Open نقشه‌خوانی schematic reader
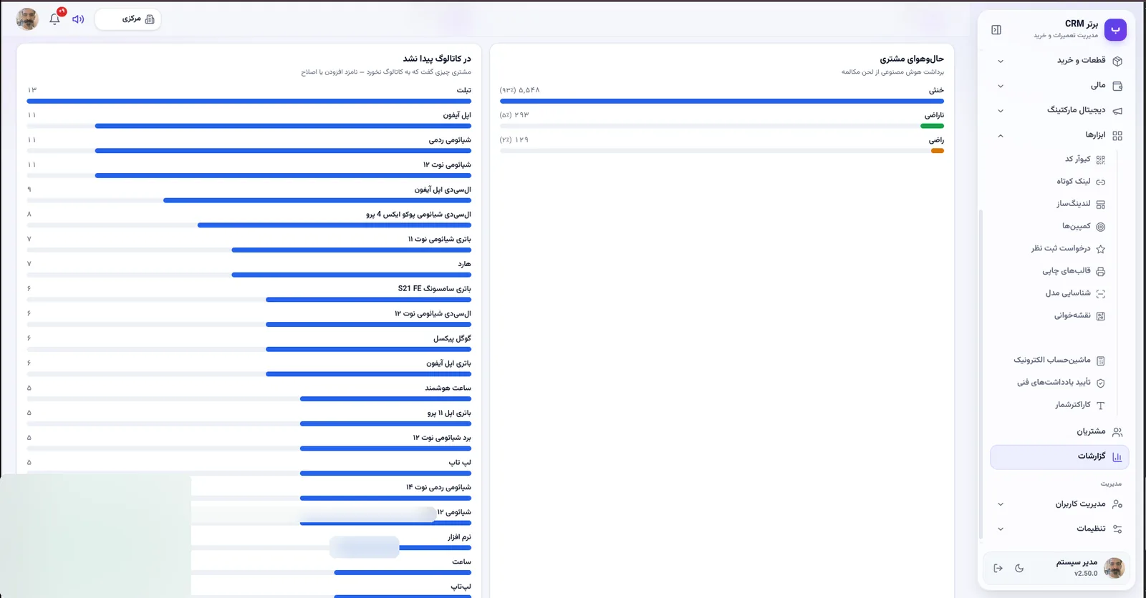1146x598 pixels. click(x=1079, y=315)
